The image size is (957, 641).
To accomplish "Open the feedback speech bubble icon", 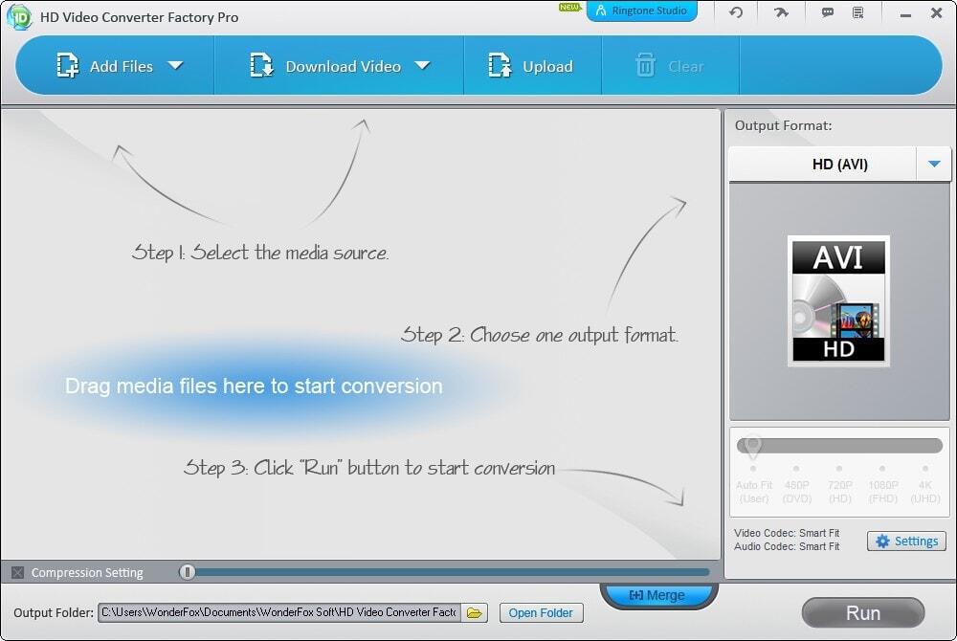I will tap(826, 12).
